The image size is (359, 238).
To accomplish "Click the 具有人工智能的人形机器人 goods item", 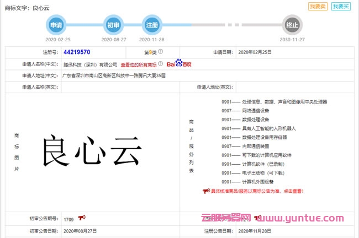I will (268, 128).
